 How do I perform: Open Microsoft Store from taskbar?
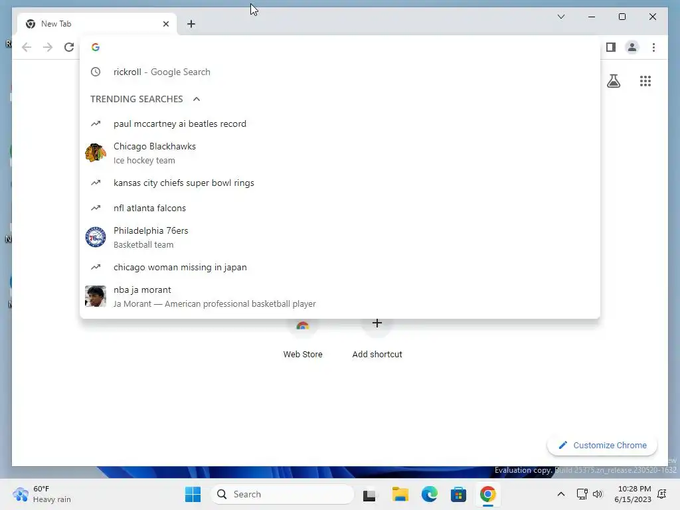pyautogui.click(x=458, y=494)
